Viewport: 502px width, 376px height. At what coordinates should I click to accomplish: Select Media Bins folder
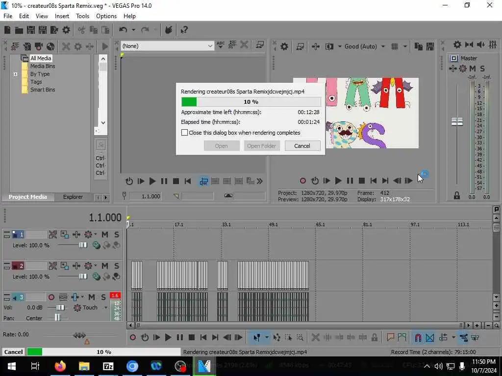[x=43, y=66]
